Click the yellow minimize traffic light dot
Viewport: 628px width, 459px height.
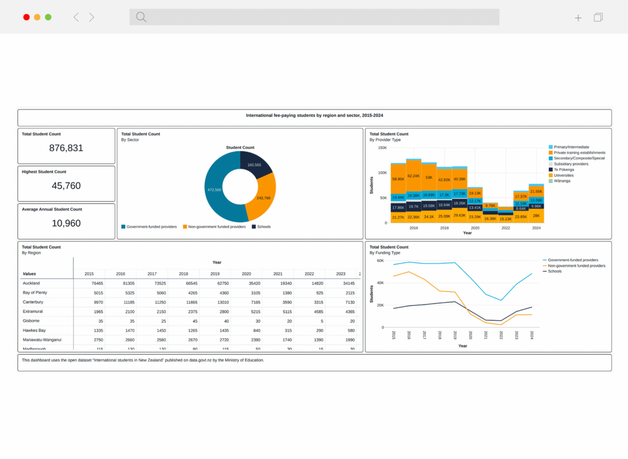tap(37, 17)
